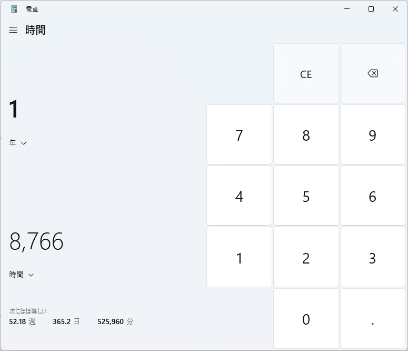408x351 pixels.
Task: Expand the 時間 output unit dropdown
Action: click(x=22, y=275)
